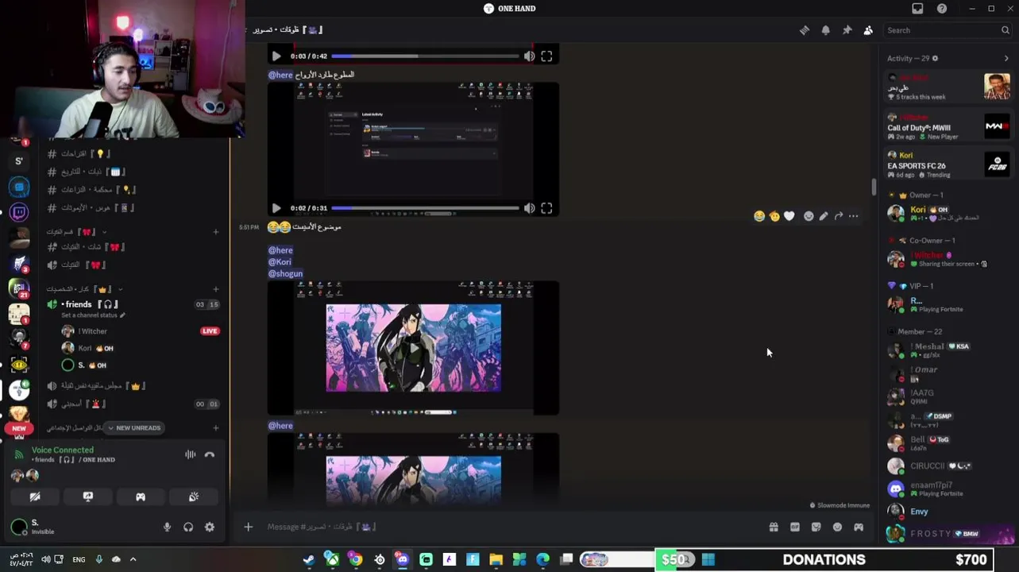Open the Threads icon in channel header
Screen dimensions: 1019x572
[x=805, y=30]
